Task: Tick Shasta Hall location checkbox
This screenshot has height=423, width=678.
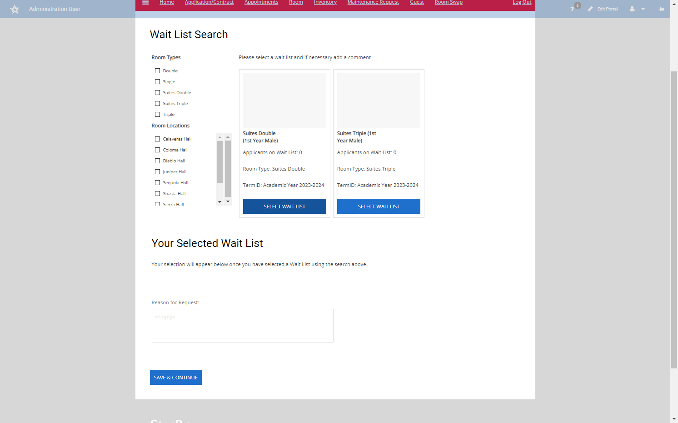Action: (x=157, y=194)
